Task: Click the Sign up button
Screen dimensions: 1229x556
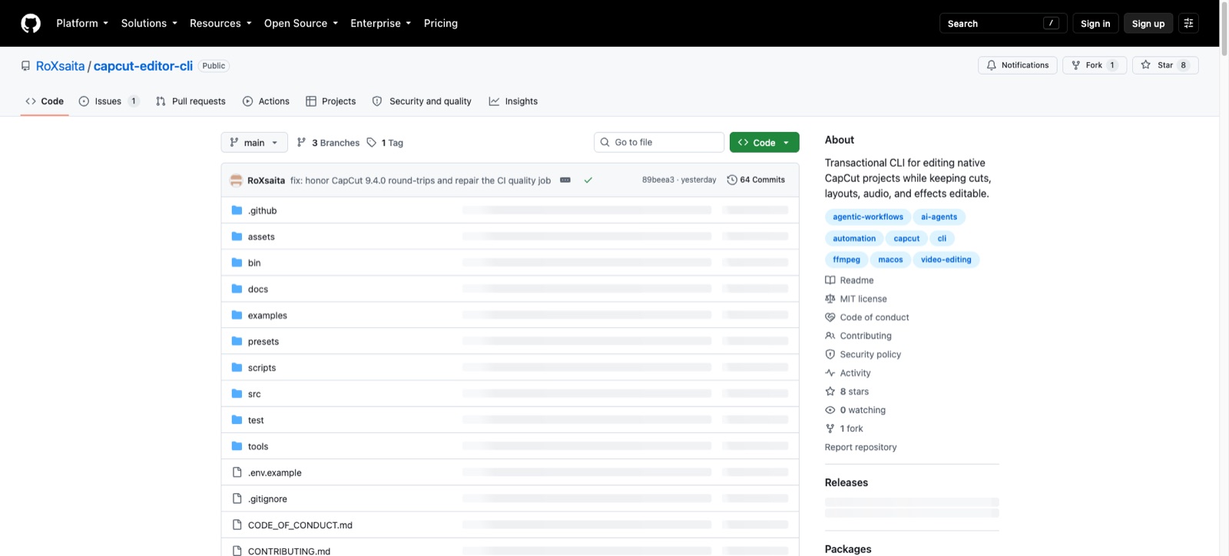Action: click(x=1148, y=23)
